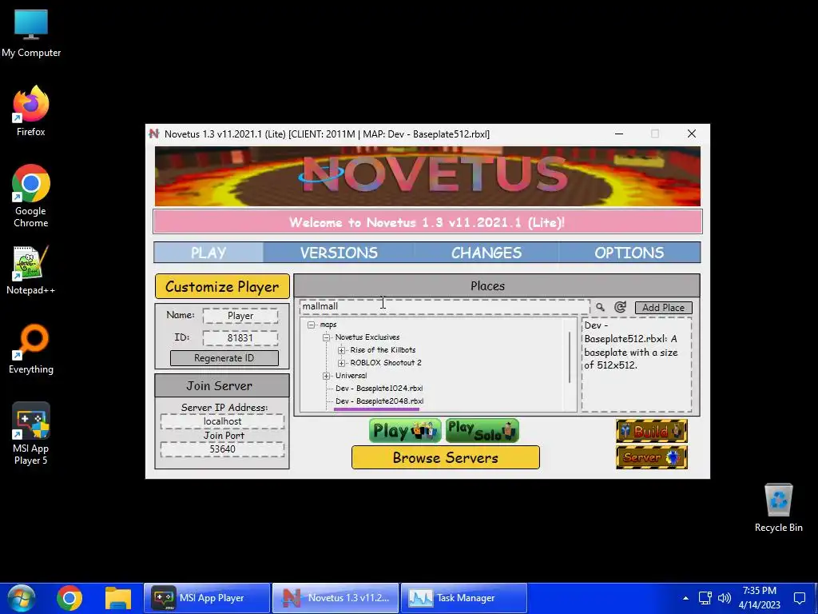Open the Windows Start button
Image resolution: width=818 pixels, height=614 pixels.
(x=22, y=598)
